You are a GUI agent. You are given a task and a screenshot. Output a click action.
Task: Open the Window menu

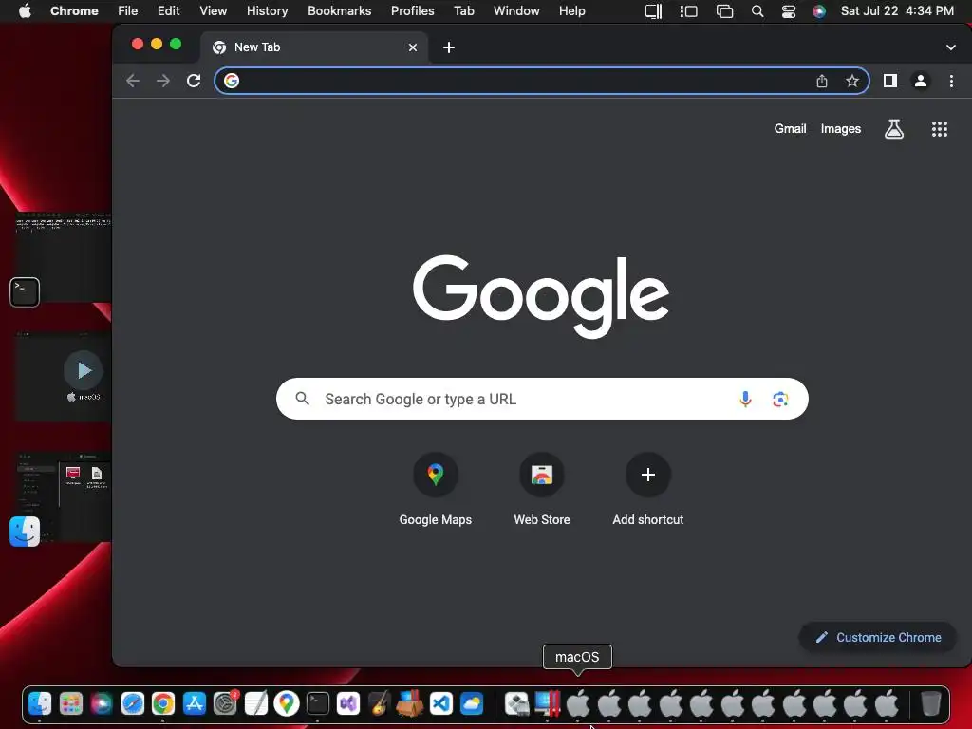[516, 10]
